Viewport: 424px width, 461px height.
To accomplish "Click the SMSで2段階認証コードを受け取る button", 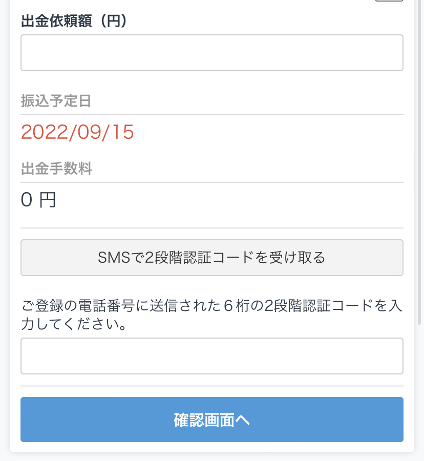I will pos(212,258).
